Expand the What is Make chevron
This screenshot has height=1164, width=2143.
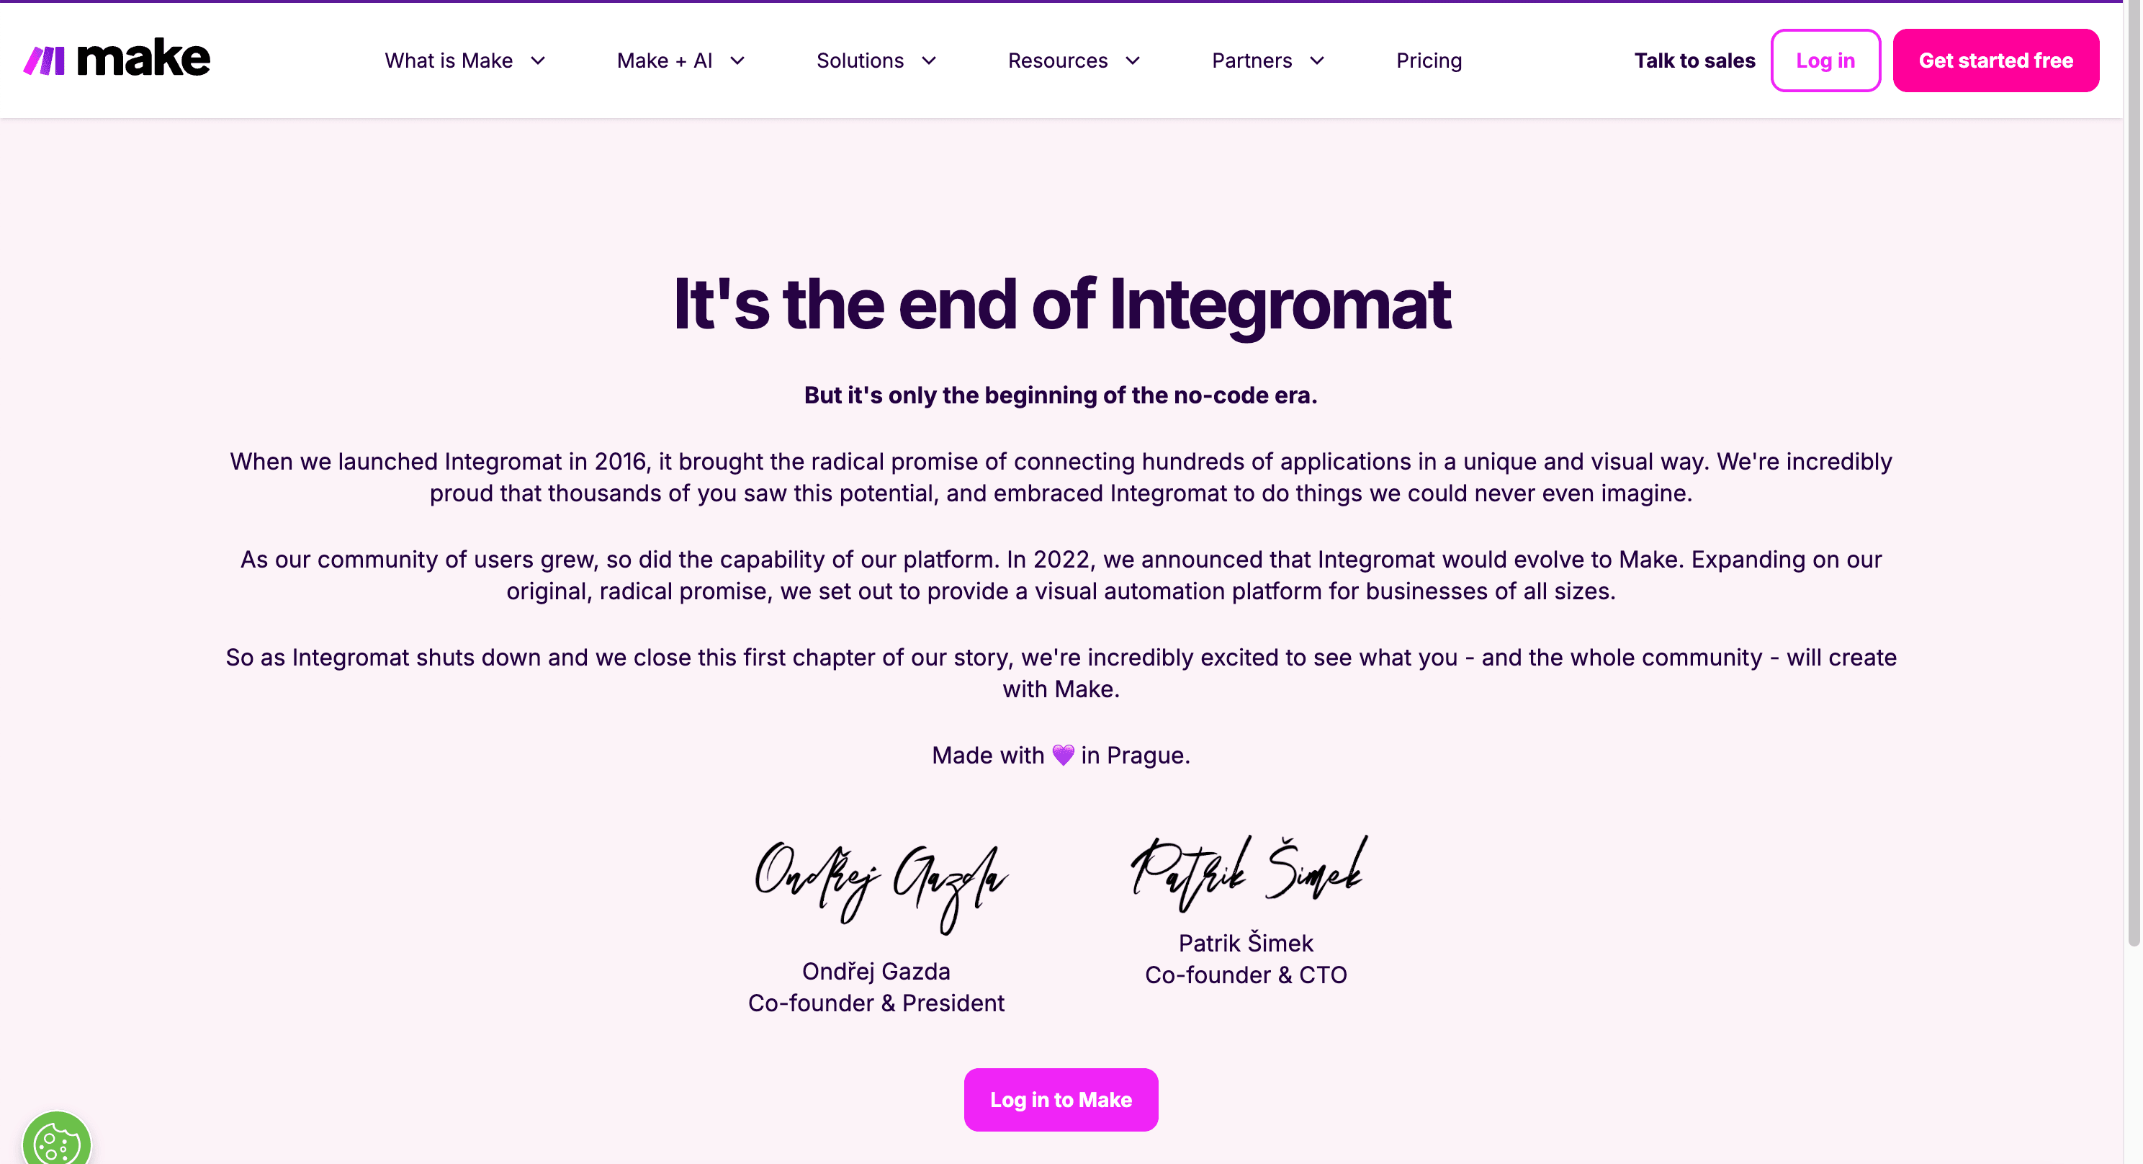coord(538,61)
